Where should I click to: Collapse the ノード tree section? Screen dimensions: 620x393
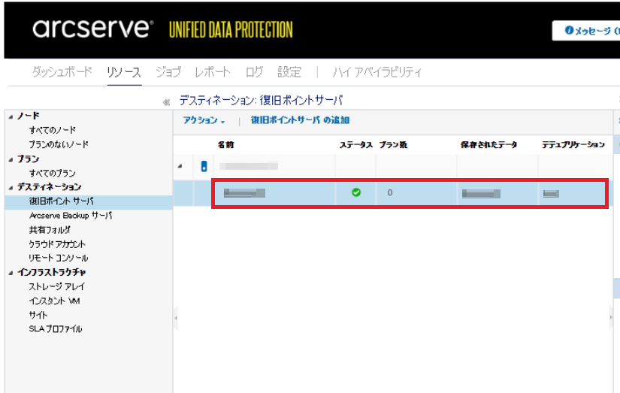pyautogui.click(x=11, y=116)
